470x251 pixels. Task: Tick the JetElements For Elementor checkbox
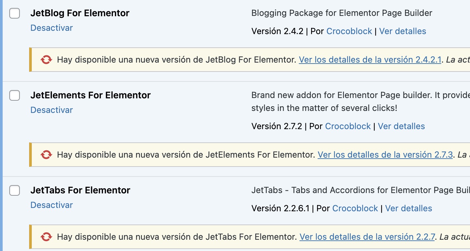pos(15,95)
